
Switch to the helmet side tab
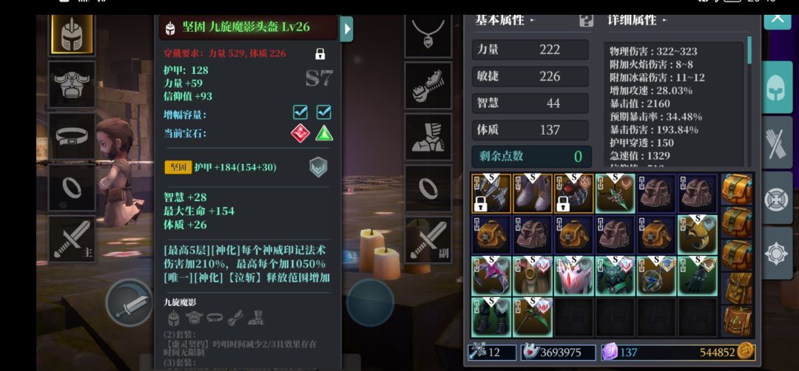pyautogui.click(x=778, y=87)
